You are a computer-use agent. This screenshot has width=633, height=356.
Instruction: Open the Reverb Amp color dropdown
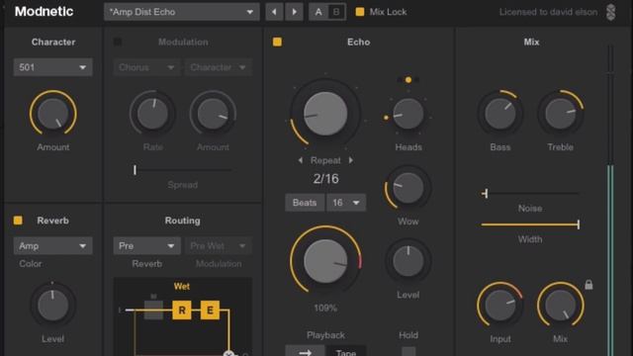coord(52,246)
